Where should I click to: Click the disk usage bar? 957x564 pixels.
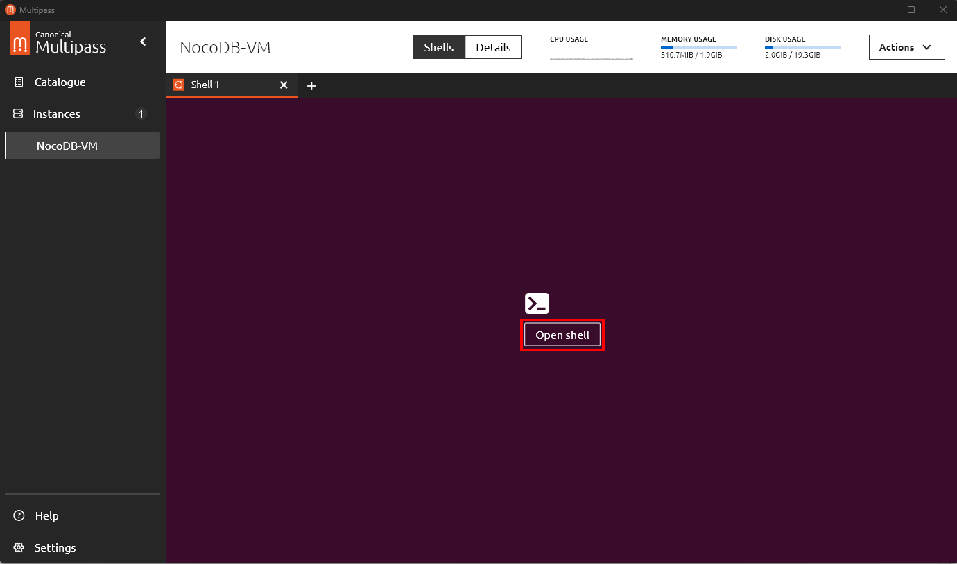point(802,47)
